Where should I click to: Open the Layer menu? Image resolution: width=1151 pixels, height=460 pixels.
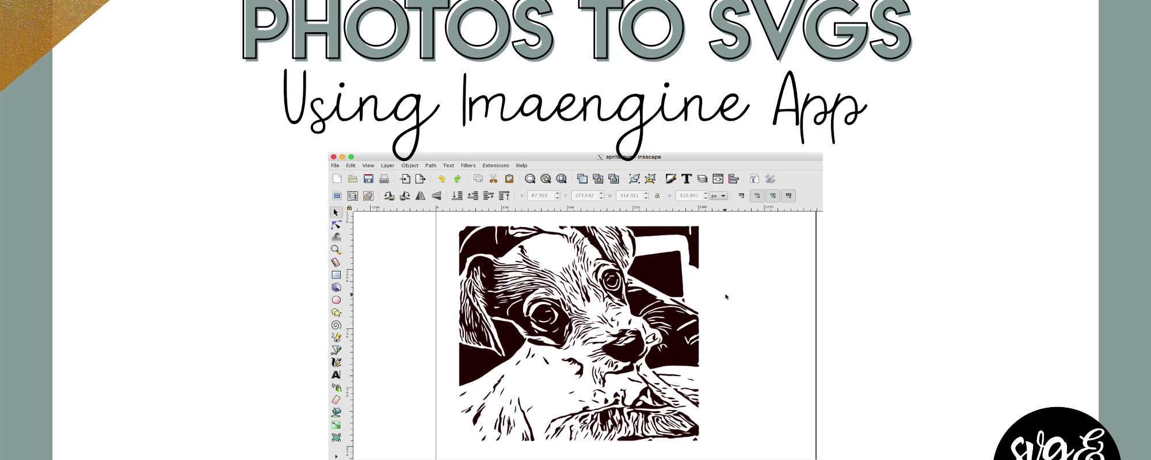387,166
